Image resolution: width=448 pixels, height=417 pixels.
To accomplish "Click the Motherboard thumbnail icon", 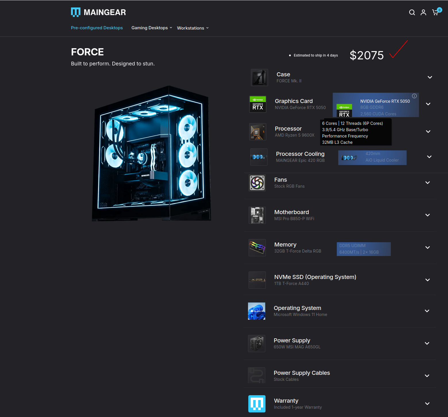I will tap(257, 215).
